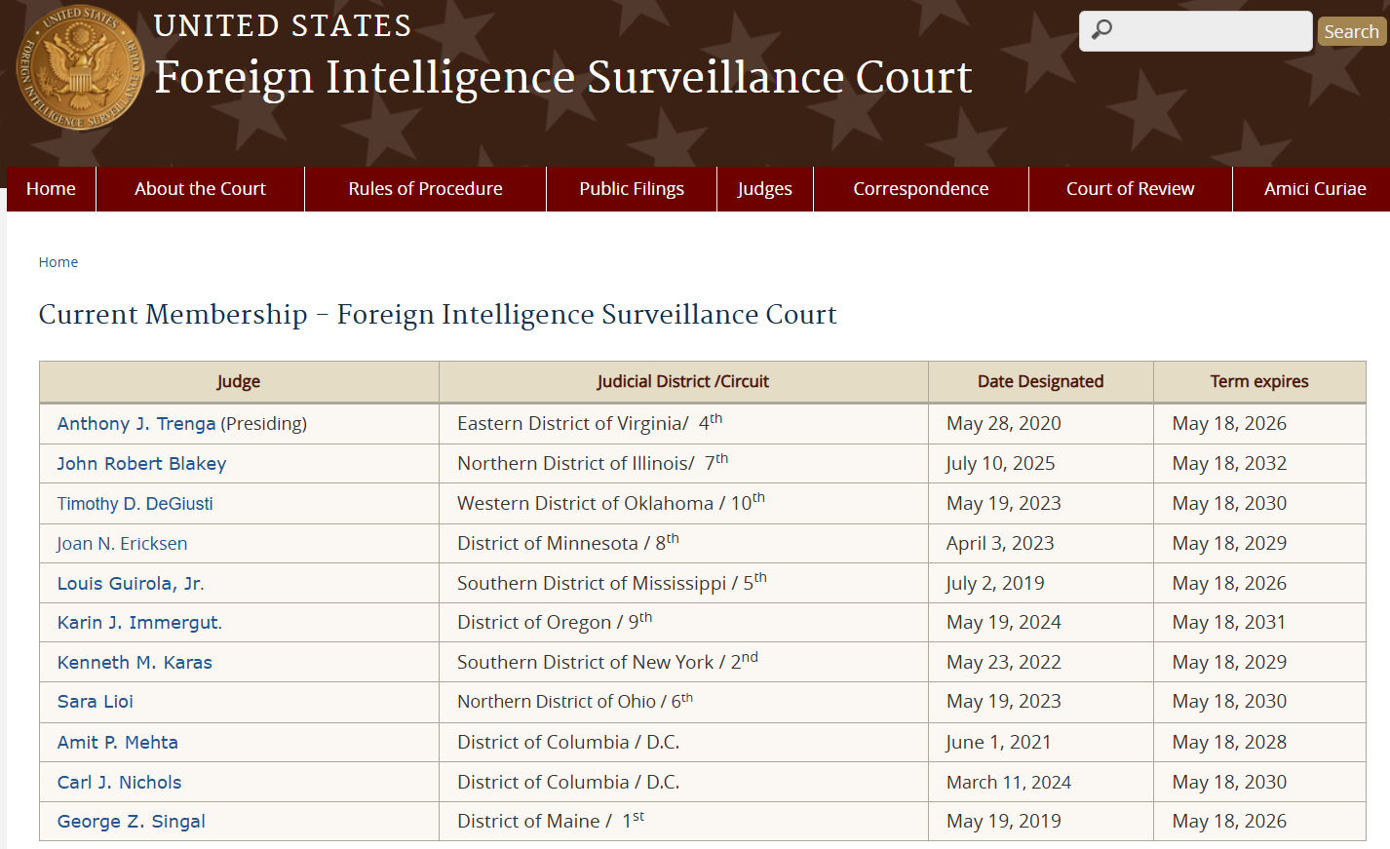Click the FISC court seal logo
Screen dimensions: 1390x849
[80, 68]
